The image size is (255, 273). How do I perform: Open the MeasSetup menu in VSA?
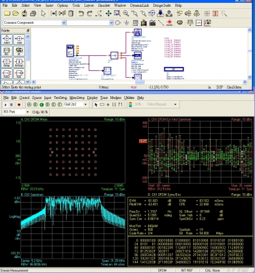pyautogui.click(x=77, y=98)
